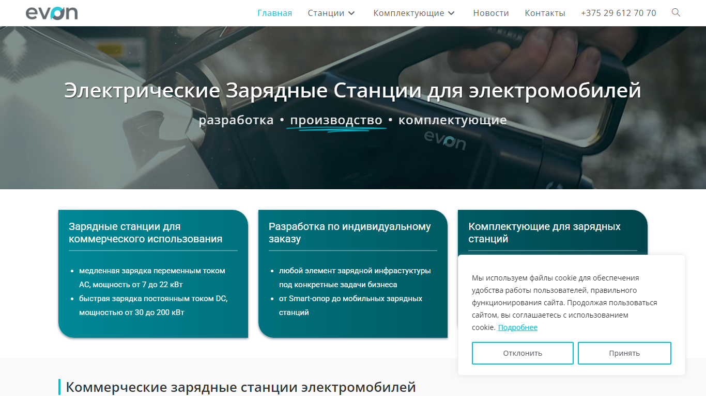The height and width of the screenshot is (396, 706).
Task: Click the Отклонить cookie button
Action: [523, 353]
